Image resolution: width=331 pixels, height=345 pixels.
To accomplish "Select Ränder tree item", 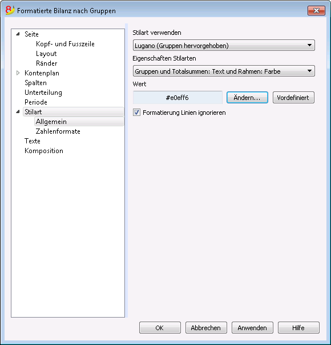I will click(x=47, y=63).
